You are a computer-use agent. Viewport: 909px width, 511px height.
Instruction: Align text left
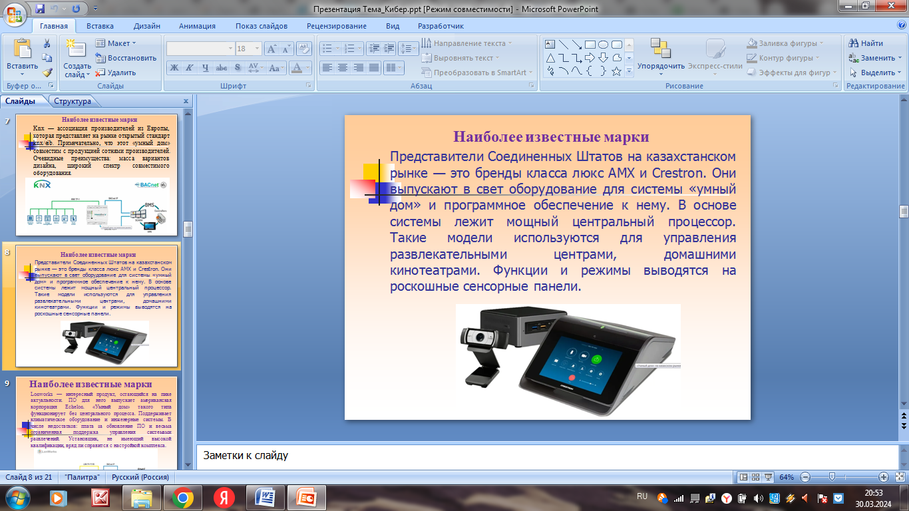[327, 68]
